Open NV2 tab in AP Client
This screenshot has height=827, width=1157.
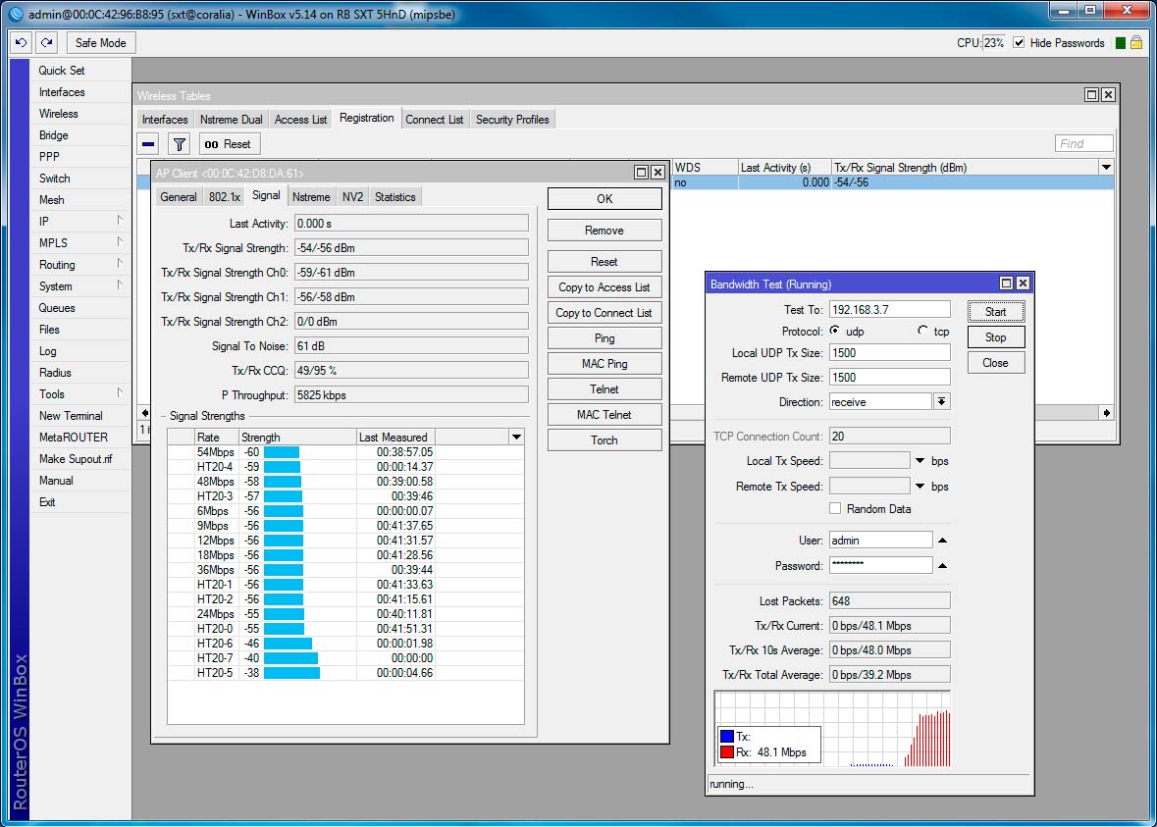click(x=352, y=197)
